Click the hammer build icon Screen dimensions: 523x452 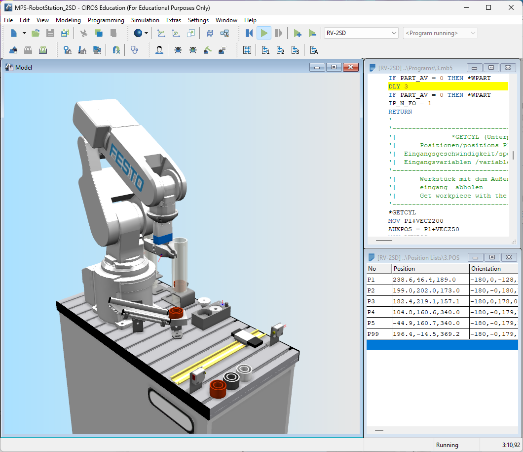tap(207, 50)
